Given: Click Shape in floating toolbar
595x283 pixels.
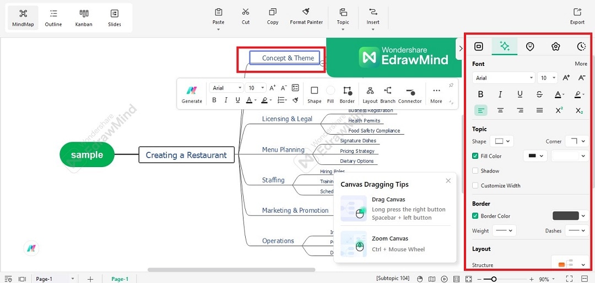Looking at the screenshot, I should tap(314, 95).
